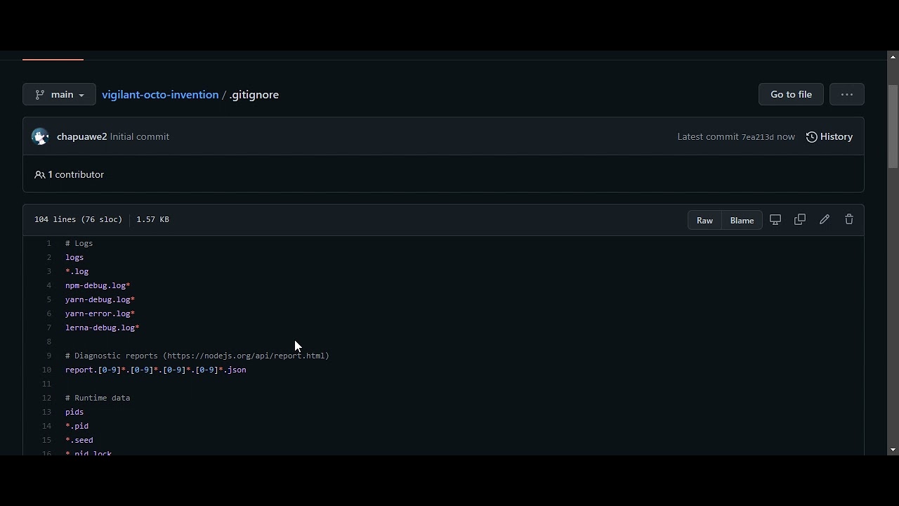Click the '# Diagnostic reports' comment line
This screenshot has width=899, height=506.
(x=197, y=356)
